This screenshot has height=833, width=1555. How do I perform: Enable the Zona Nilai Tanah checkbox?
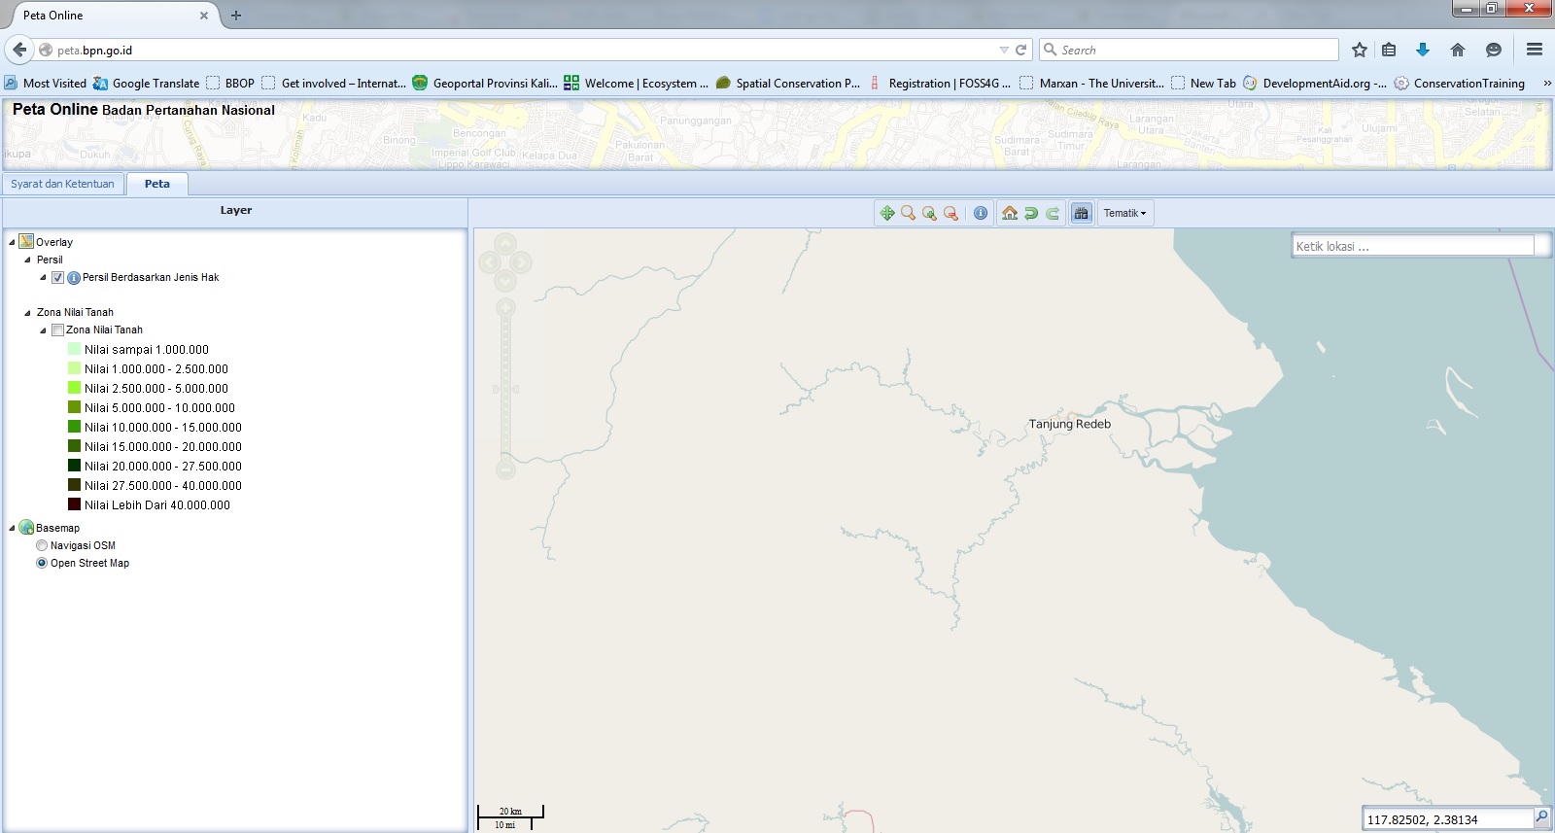[57, 330]
